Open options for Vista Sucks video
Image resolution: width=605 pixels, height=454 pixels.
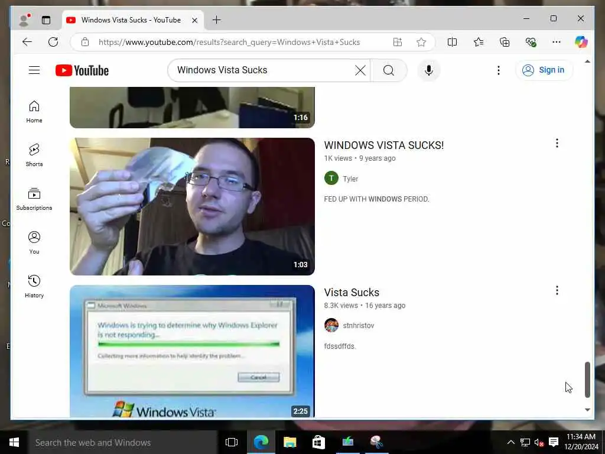point(557,290)
